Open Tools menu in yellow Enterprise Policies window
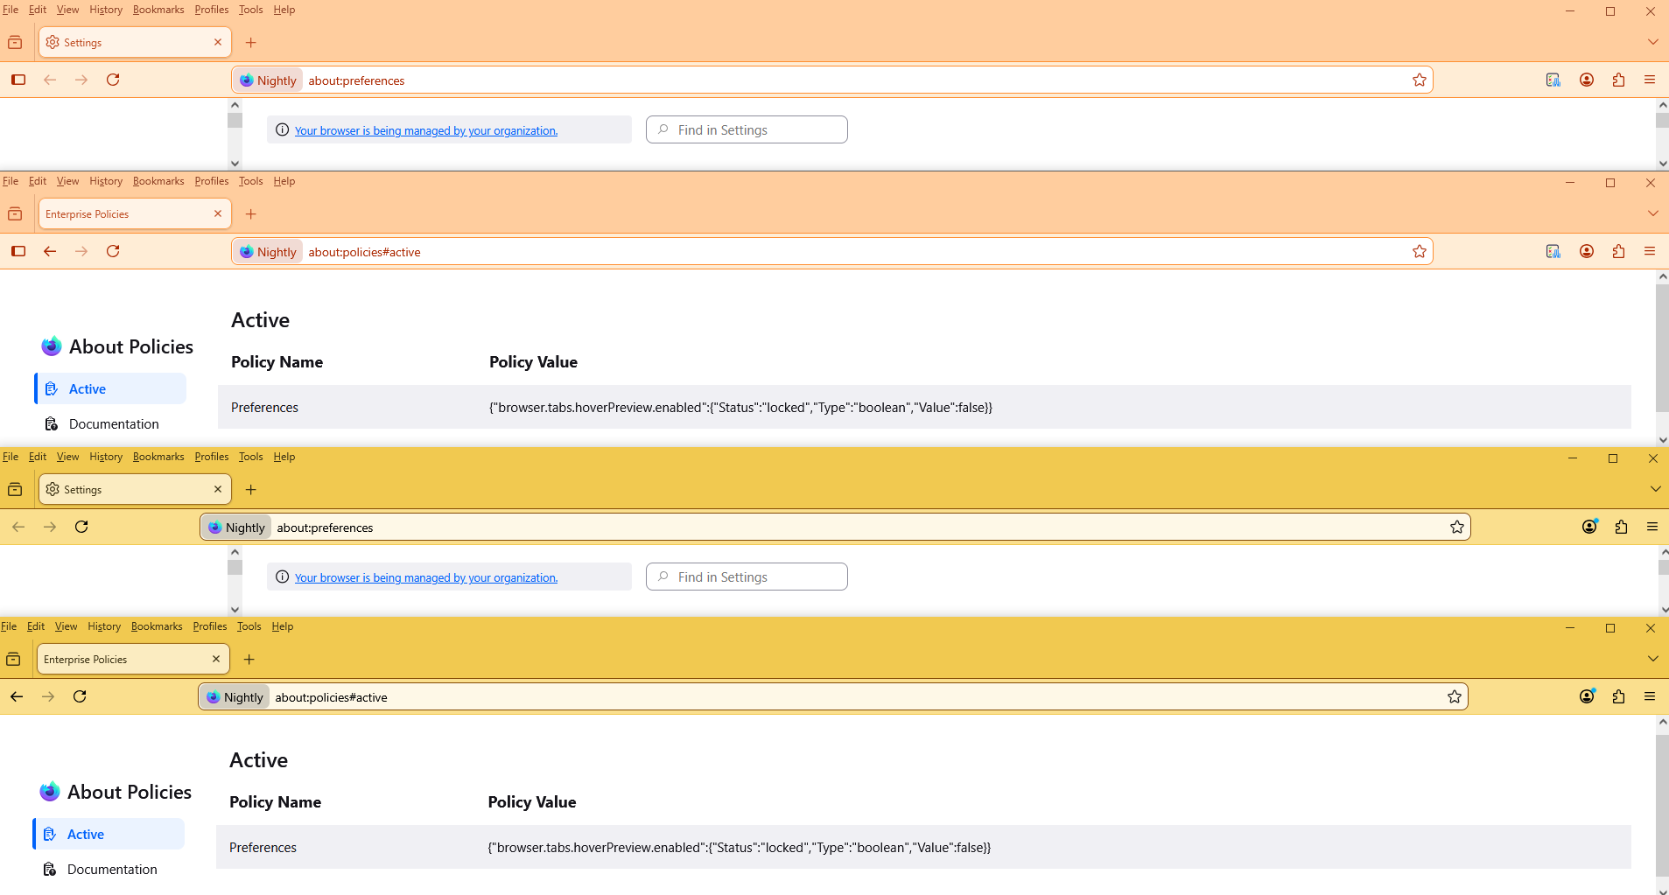 click(x=249, y=626)
